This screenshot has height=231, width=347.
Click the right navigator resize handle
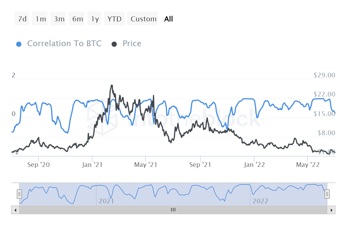pos(327,194)
